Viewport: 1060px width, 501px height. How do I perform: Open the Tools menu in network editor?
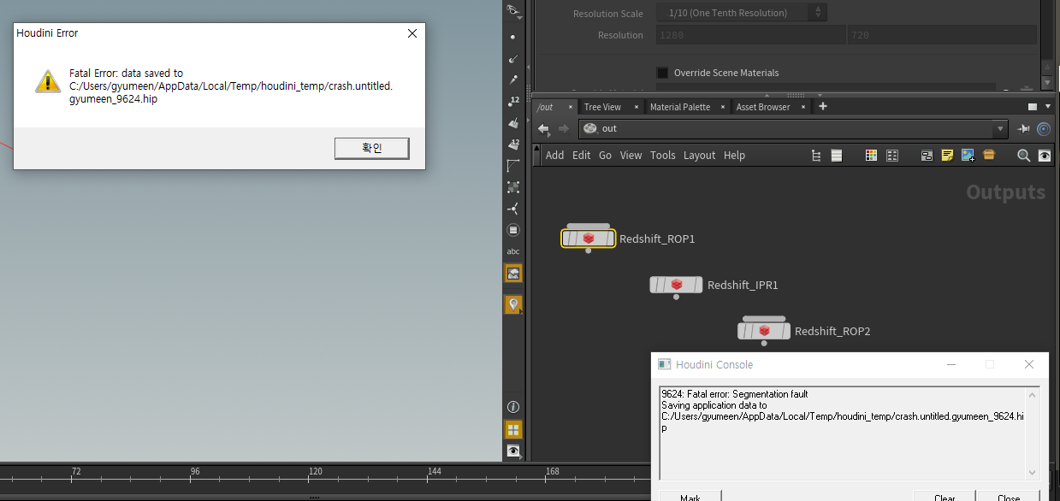pyautogui.click(x=663, y=155)
